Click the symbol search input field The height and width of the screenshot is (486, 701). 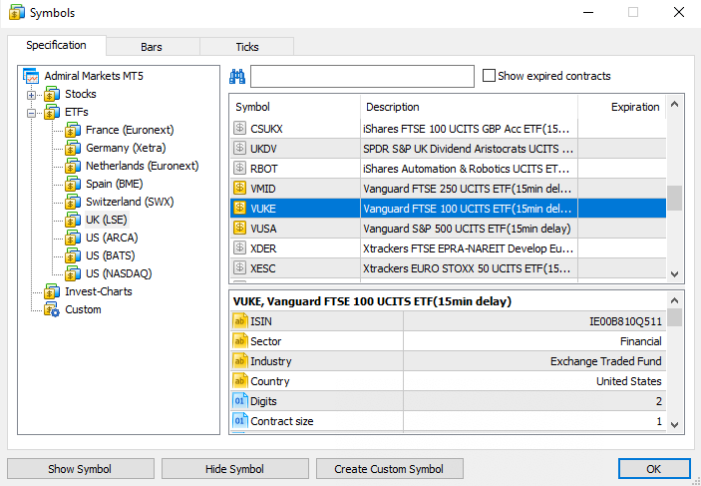[x=362, y=76]
